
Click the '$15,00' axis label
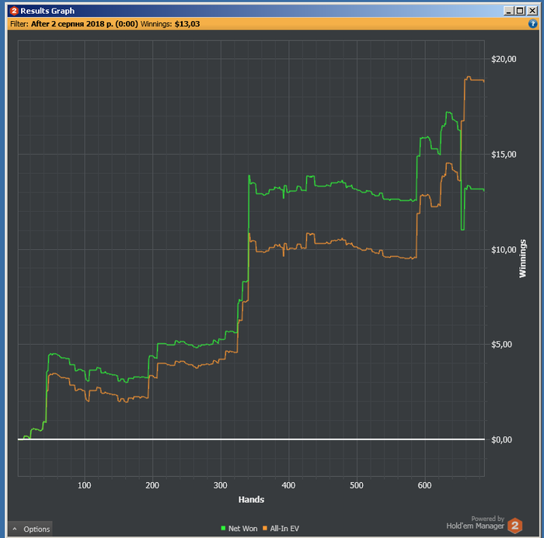pyautogui.click(x=504, y=154)
